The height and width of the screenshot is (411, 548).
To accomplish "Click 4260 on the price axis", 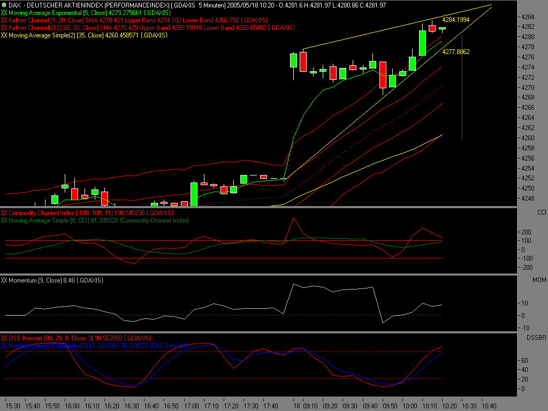I will pyautogui.click(x=528, y=138).
